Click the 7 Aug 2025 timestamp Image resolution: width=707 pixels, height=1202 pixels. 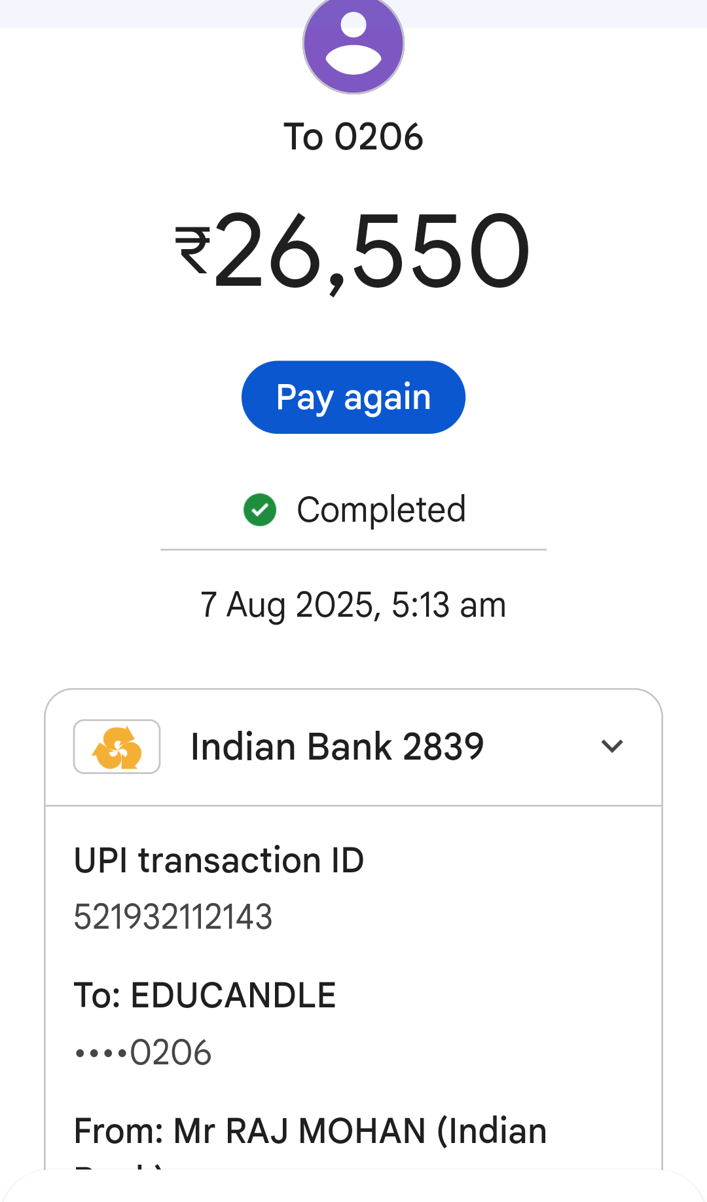tap(353, 604)
